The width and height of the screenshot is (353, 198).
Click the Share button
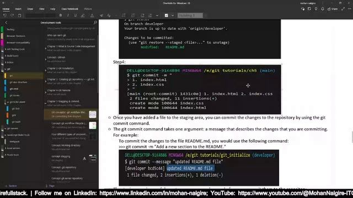click(333, 9)
